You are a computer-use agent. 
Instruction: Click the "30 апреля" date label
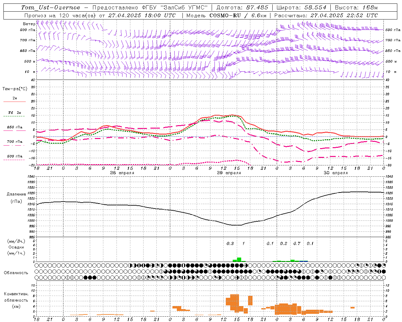click(x=336, y=173)
